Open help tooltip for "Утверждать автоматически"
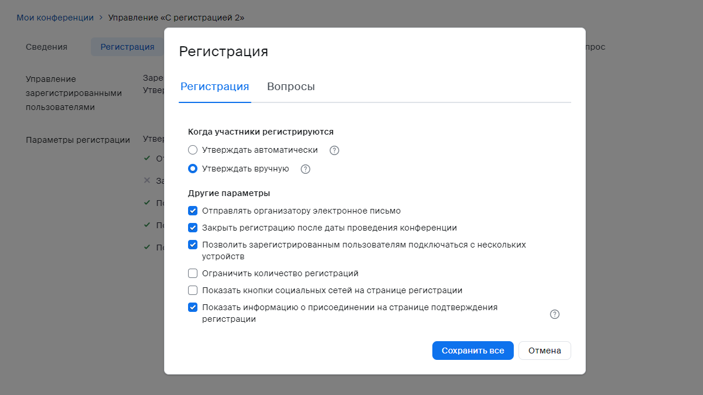The image size is (703, 395). click(333, 150)
